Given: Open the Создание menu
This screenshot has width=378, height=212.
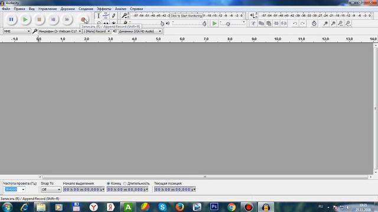Looking at the screenshot, I should (86, 9).
